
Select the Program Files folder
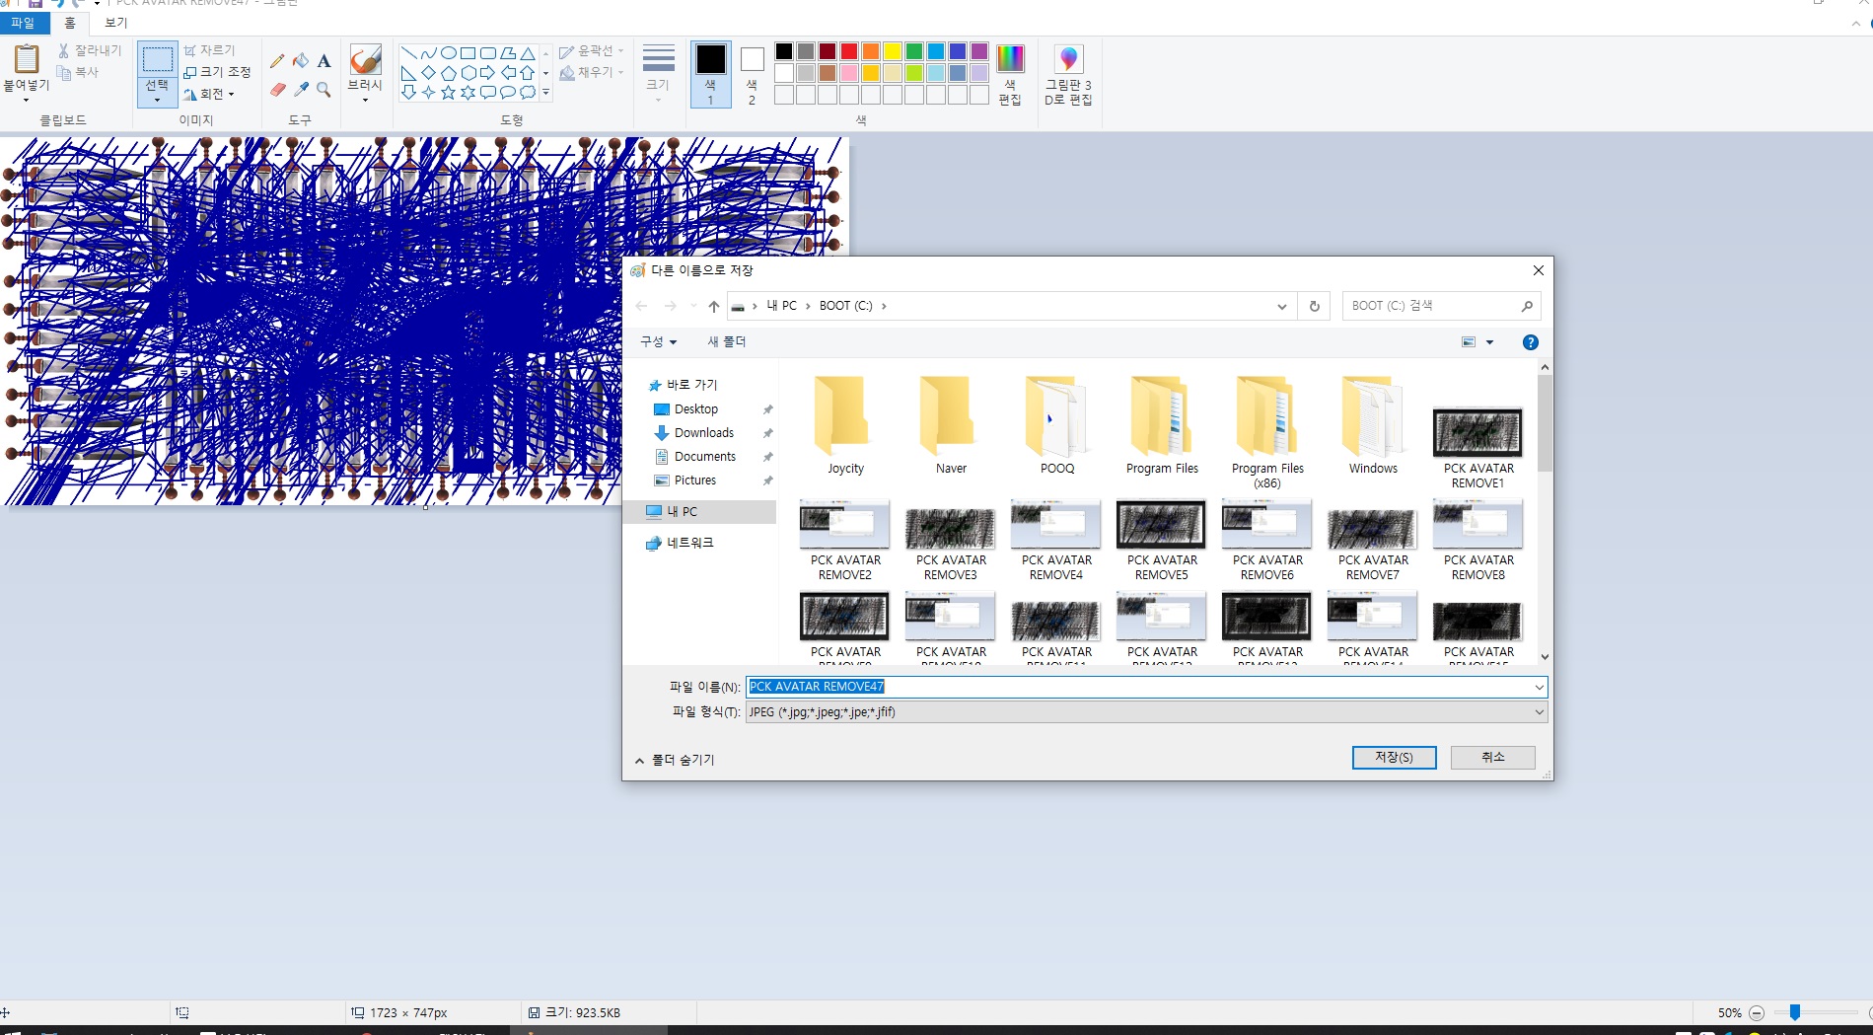click(x=1162, y=425)
